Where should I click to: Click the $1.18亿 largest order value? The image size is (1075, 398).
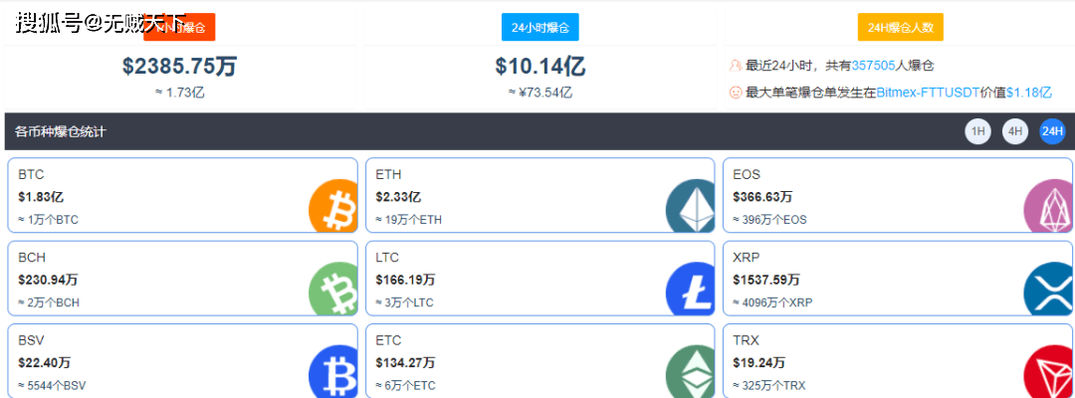1028,92
